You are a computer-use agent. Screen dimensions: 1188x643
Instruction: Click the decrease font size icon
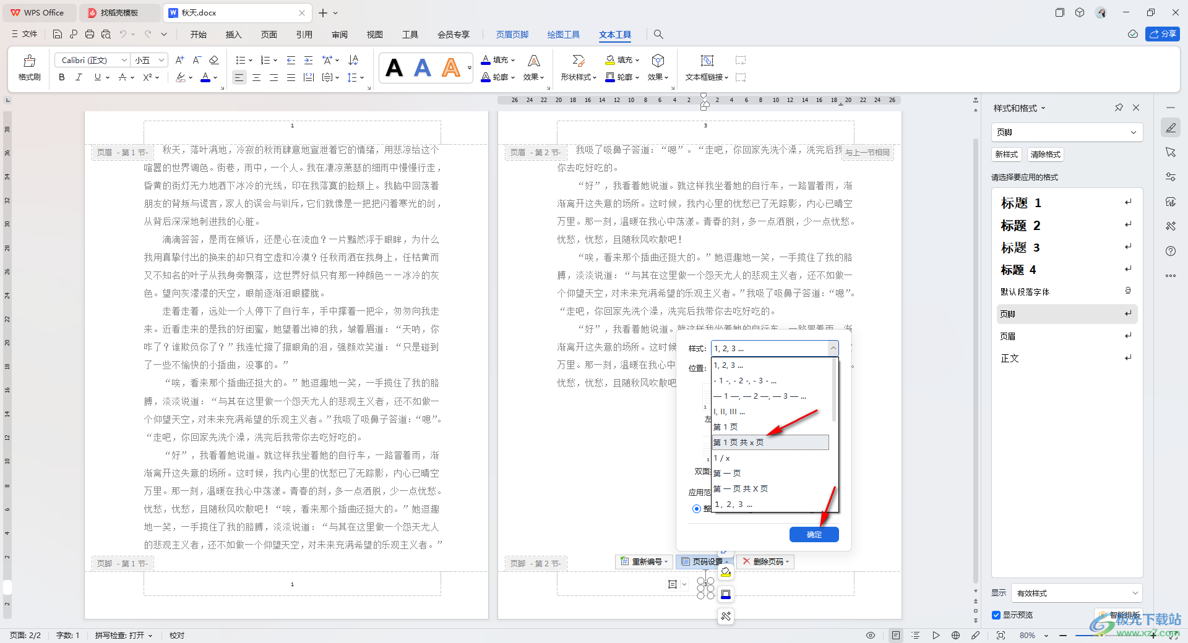(x=197, y=60)
